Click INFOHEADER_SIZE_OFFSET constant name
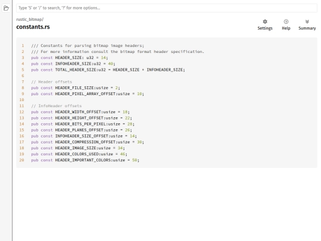Image resolution: width=321 pixels, height=241 pixels. 81,136
